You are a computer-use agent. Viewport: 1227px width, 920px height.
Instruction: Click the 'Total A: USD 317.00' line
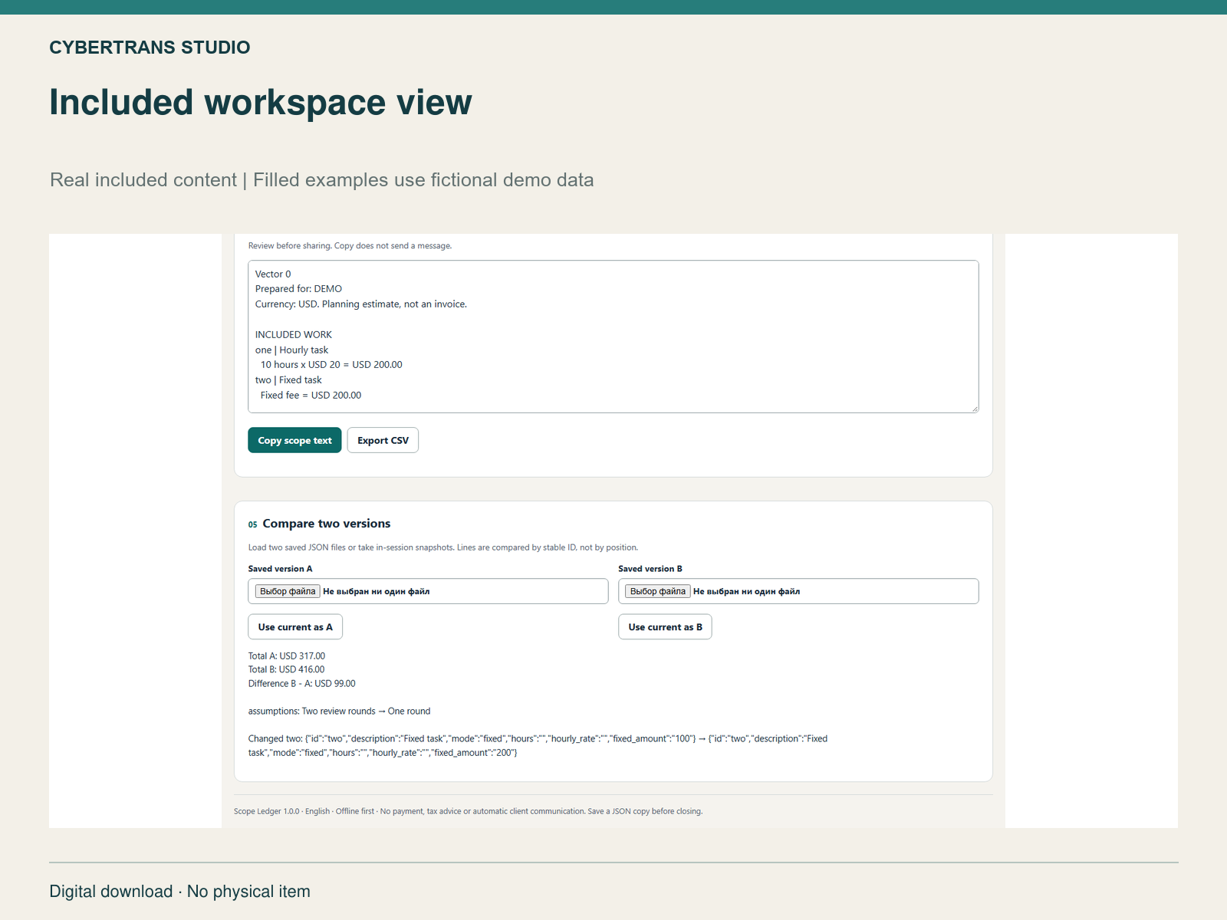pyautogui.click(x=287, y=656)
